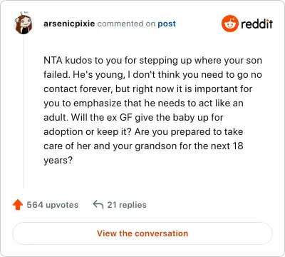This screenshot has height=257, width=285.
Task: Click the line beginning "adult. Will the ex GF"
Action: pyautogui.click(x=133, y=118)
